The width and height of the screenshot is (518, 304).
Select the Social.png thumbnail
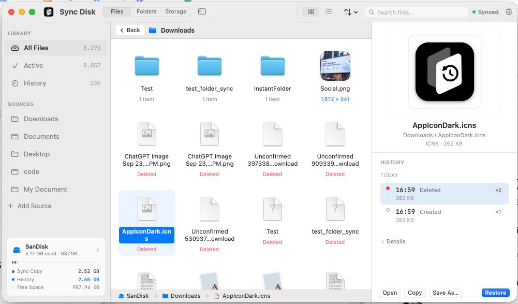click(335, 66)
